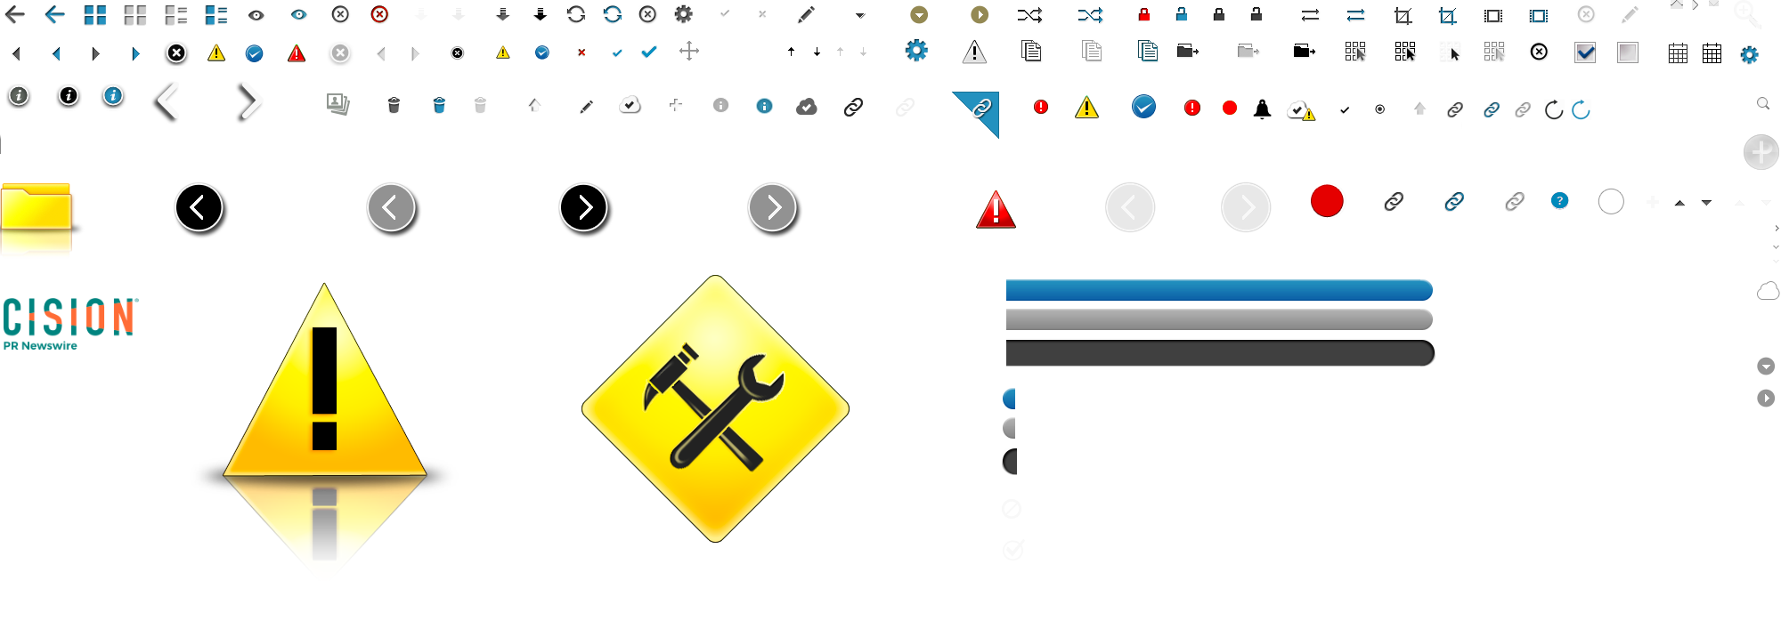Toggle the black eye visibility icon
The width and height of the screenshot is (1781, 629).
pos(256,15)
